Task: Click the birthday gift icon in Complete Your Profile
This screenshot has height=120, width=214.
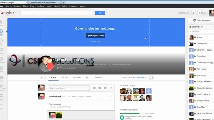Action: point(122,117)
